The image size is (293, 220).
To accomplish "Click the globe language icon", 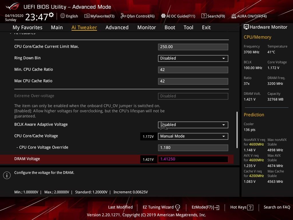I will click(x=63, y=16).
